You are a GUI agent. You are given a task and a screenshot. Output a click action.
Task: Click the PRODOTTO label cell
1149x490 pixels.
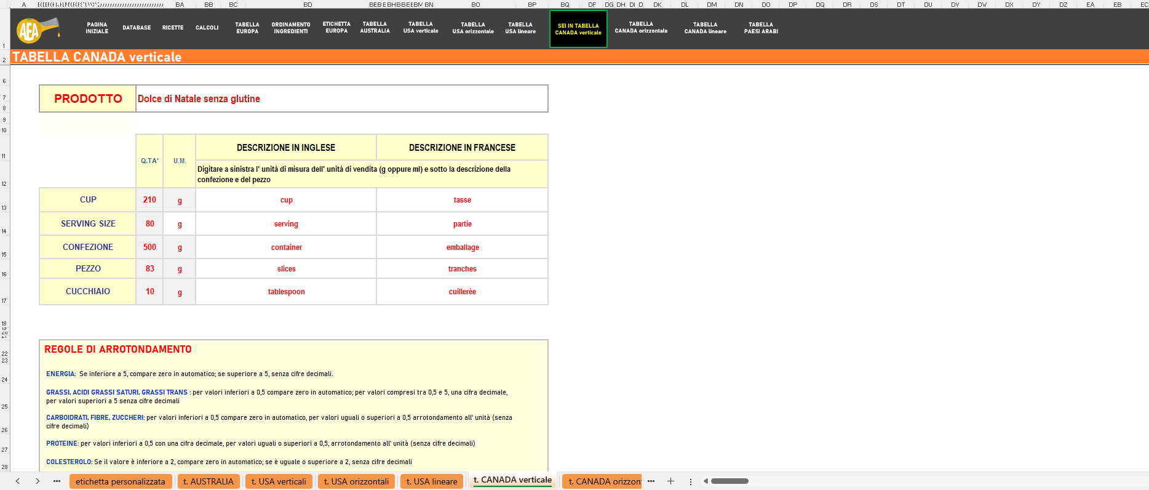88,98
